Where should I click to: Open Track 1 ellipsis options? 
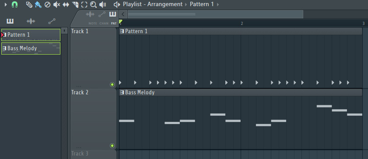79,86
